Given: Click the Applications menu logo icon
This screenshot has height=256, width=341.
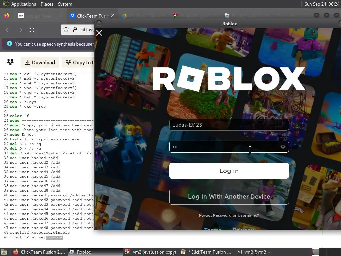Looking at the screenshot, I should pyautogui.click(x=6, y=4).
